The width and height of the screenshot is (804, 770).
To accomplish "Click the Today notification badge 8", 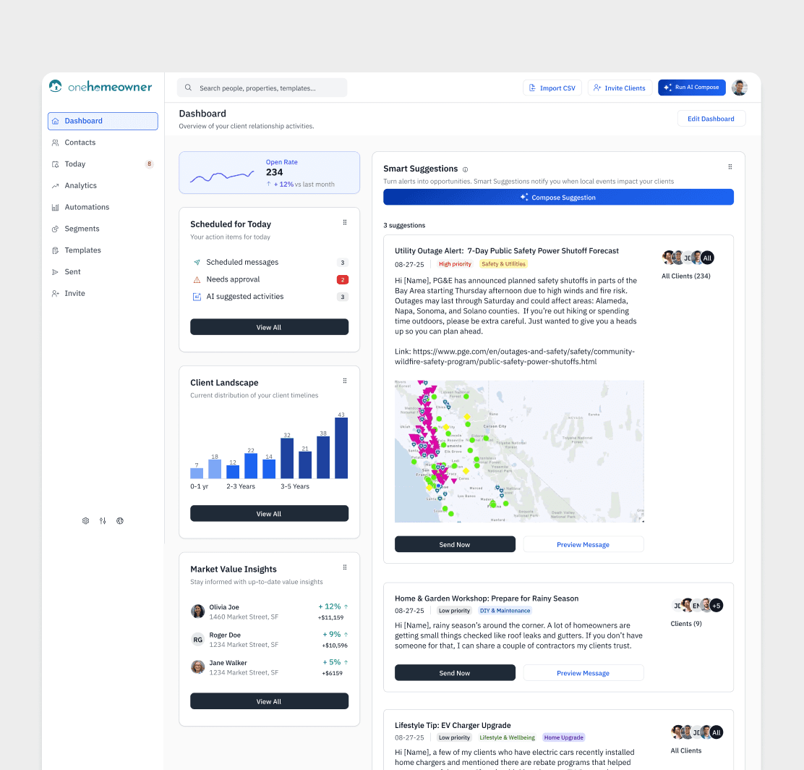I will coord(149,164).
